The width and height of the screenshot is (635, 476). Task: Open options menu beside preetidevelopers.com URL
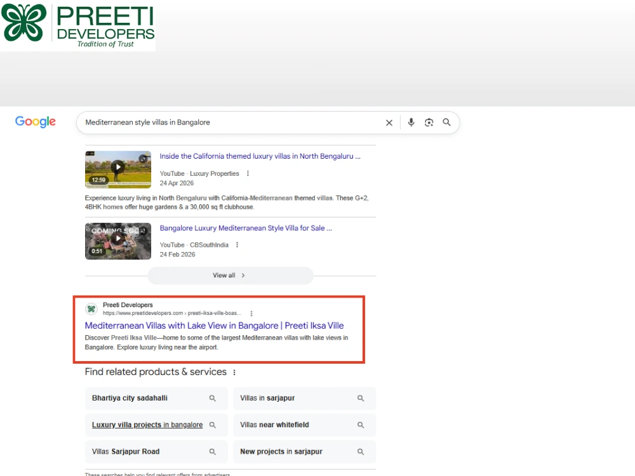click(251, 314)
